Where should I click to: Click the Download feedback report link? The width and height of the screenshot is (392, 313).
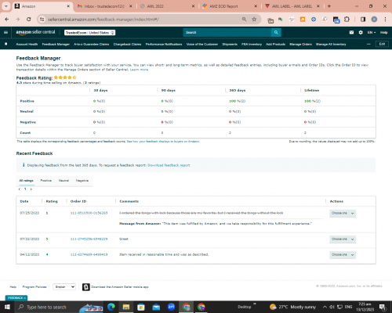coord(169,165)
